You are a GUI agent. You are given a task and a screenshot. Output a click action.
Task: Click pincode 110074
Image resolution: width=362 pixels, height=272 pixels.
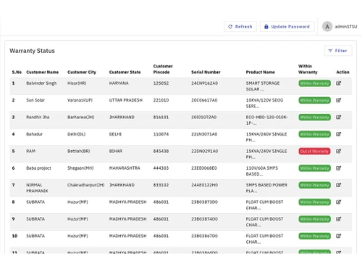161,134
